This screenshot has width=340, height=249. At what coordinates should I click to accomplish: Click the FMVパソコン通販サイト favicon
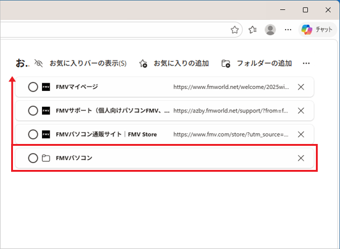pyautogui.click(x=46, y=134)
